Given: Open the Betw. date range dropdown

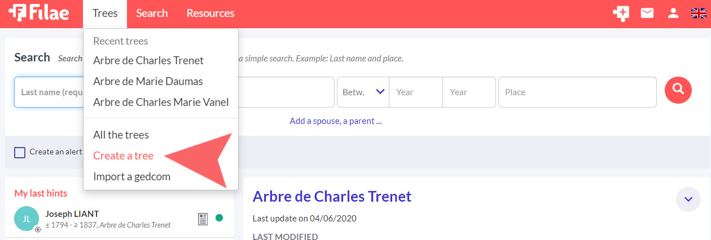Looking at the screenshot, I should coord(363,92).
